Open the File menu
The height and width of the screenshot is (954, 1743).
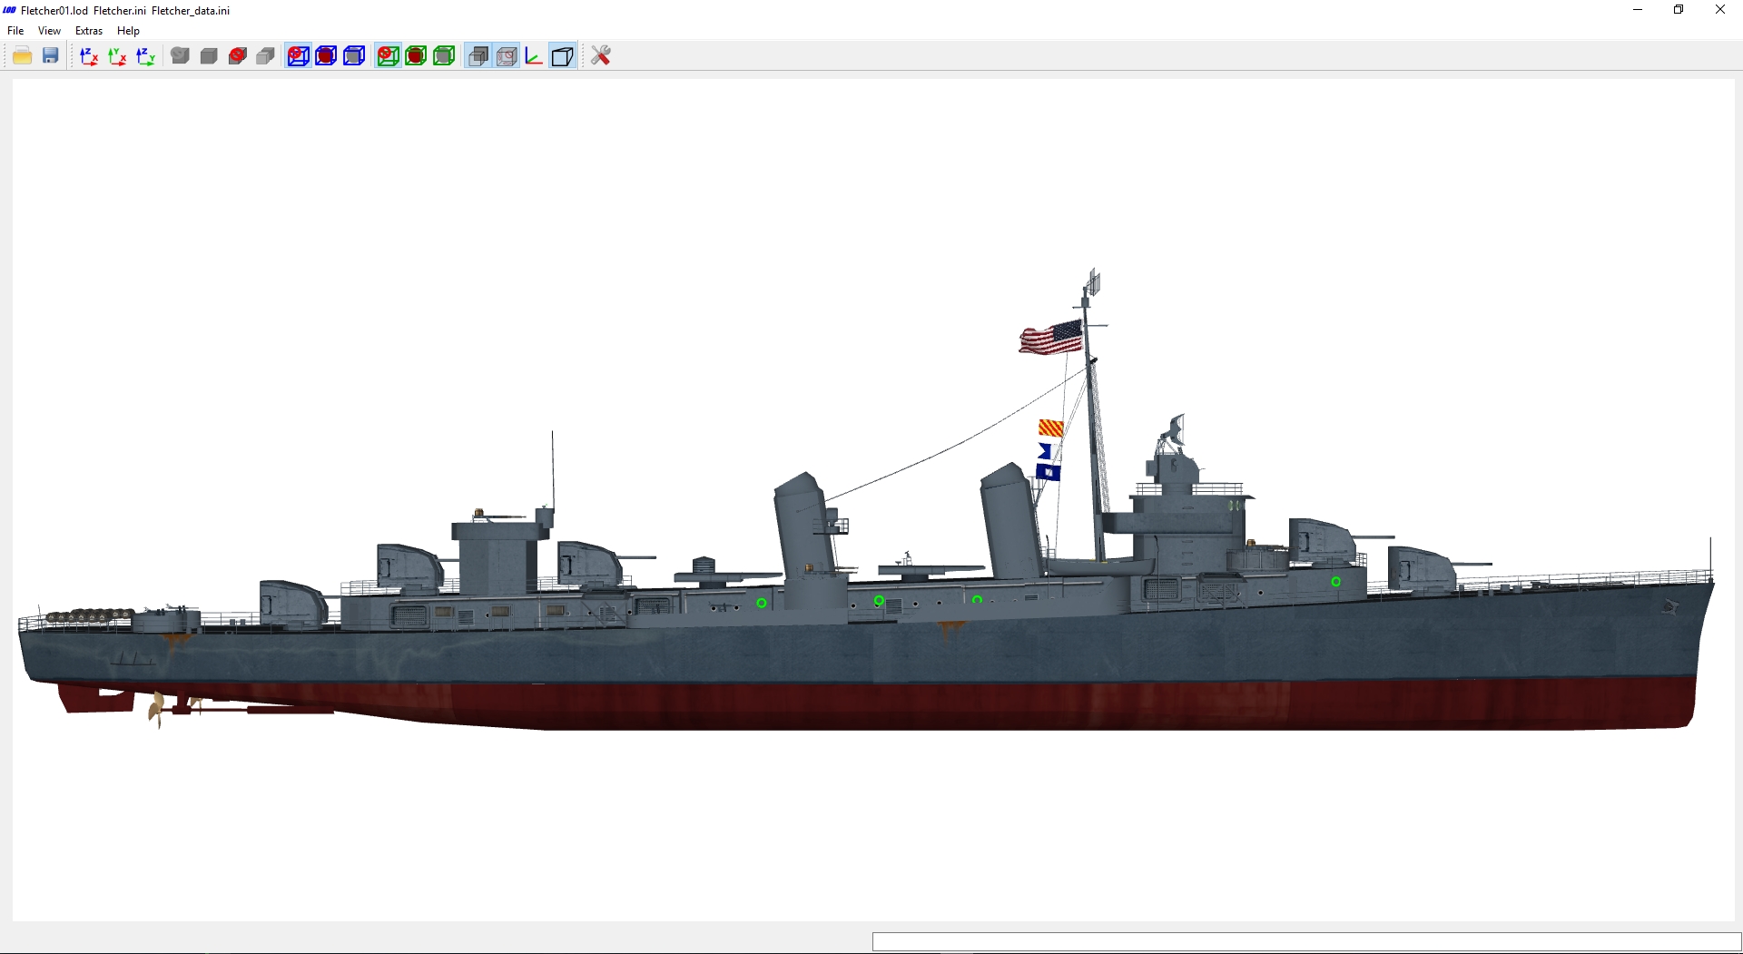coord(15,31)
